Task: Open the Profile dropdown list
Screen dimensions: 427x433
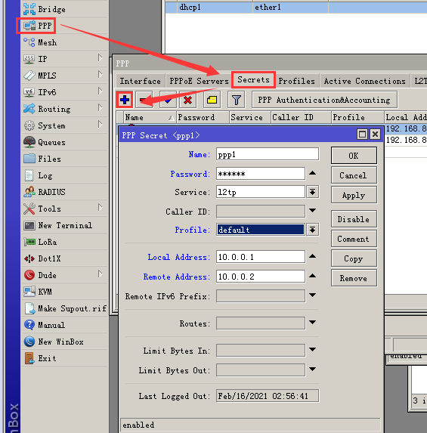Action: click(312, 230)
